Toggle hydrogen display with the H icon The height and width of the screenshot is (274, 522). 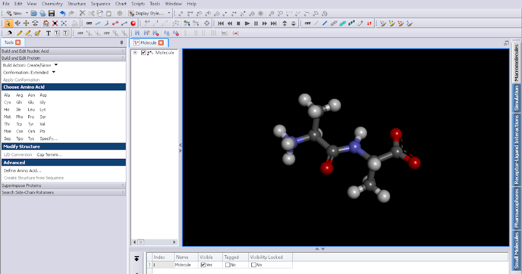coord(137,33)
